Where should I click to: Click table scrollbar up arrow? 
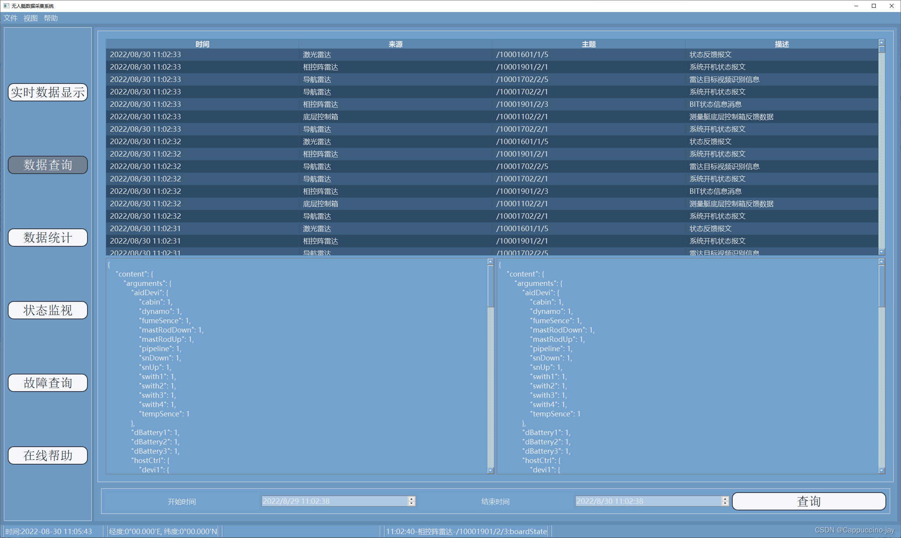pyautogui.click(x=882, y=42)
